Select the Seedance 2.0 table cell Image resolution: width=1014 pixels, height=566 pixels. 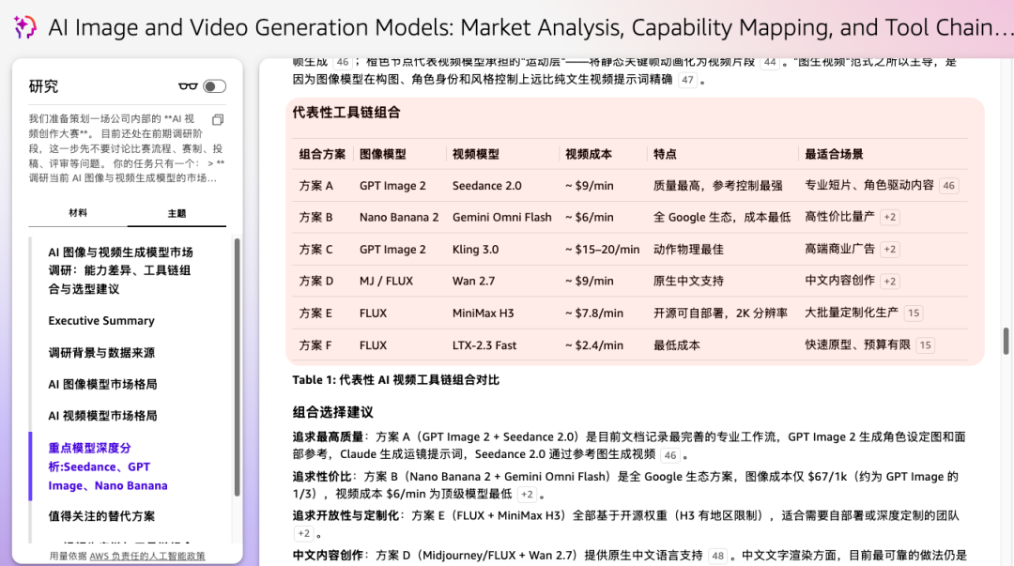click(487, 186)
